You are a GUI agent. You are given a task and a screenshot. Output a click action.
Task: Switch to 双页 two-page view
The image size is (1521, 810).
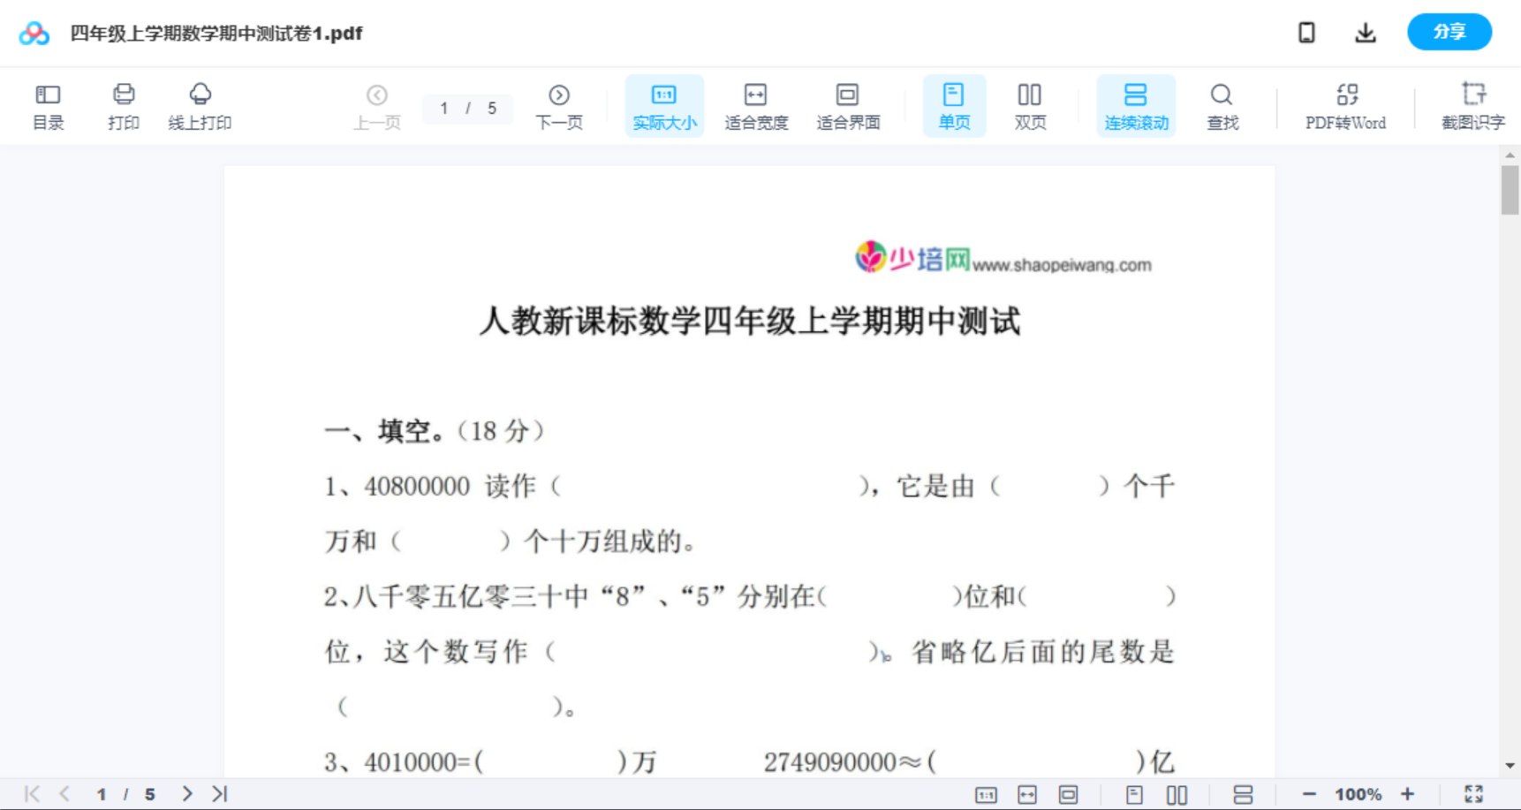(x=1030, y=105)
